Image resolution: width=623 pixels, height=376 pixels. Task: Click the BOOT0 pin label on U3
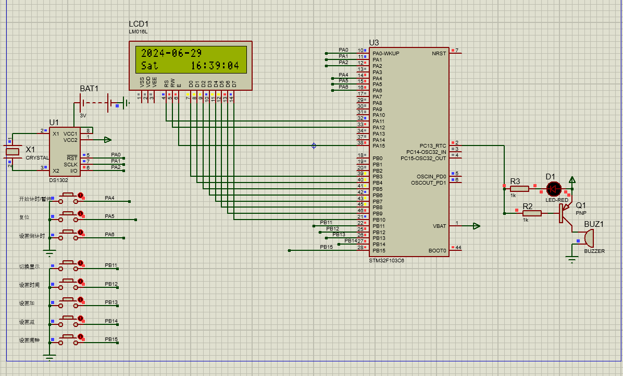click(437, 251)
